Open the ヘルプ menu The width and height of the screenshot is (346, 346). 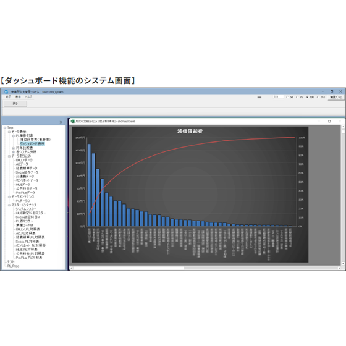point(28,97)
